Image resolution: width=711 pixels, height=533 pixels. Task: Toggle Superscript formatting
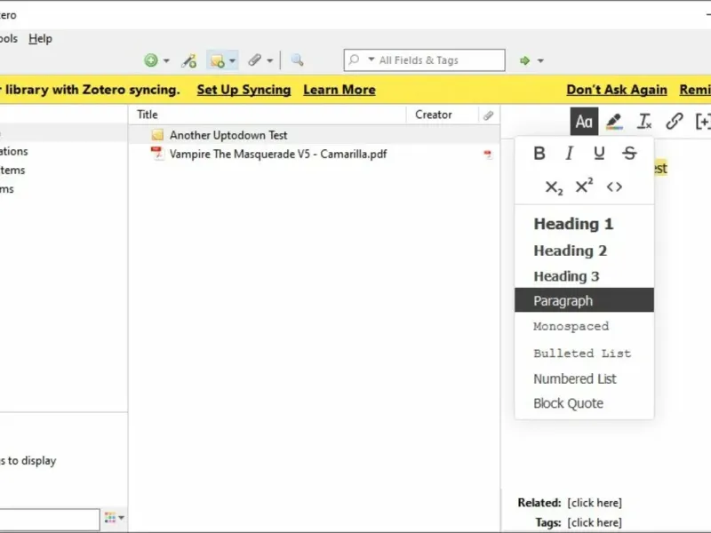tap(584, 186)
